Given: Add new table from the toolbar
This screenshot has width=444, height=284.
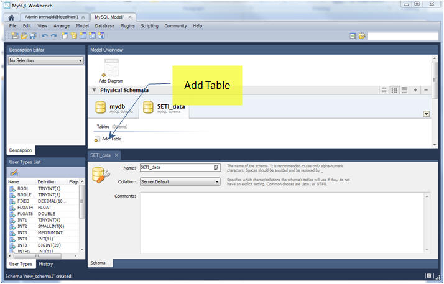Looking at the screenshot, I should (83, 35).
